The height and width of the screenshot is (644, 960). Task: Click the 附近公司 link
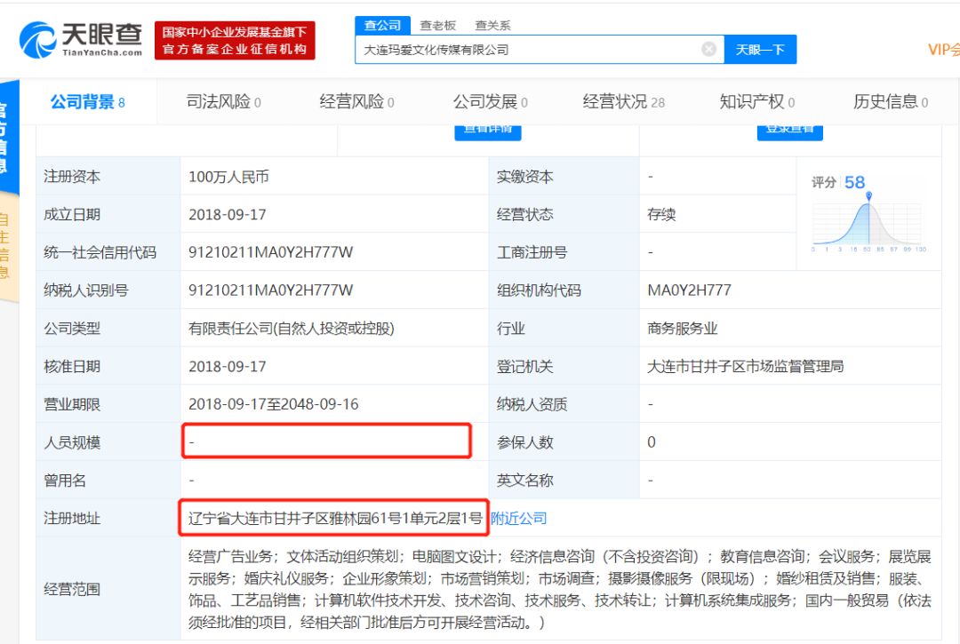[518, 519]
